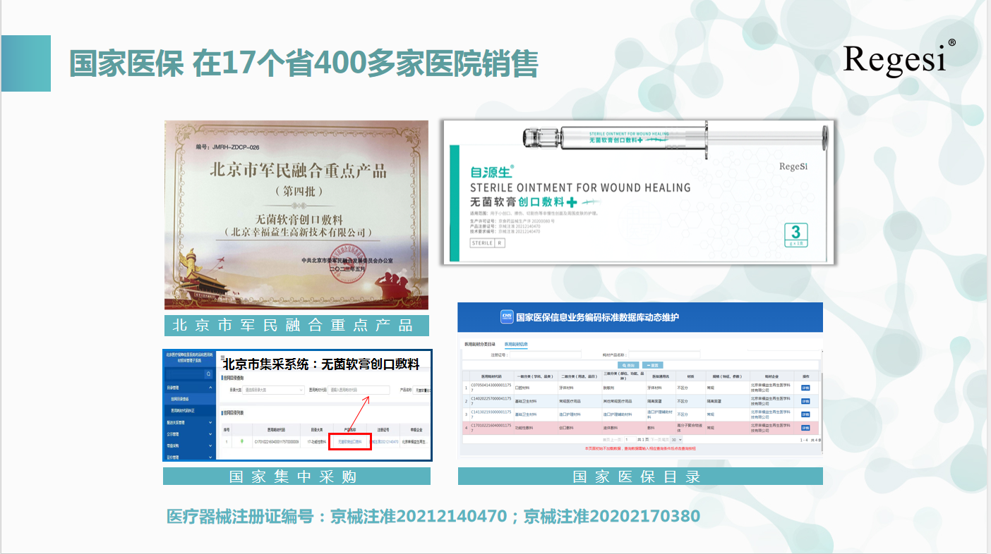
Task: Open the page size dropdown showing 30
Action: pos(676,439)
